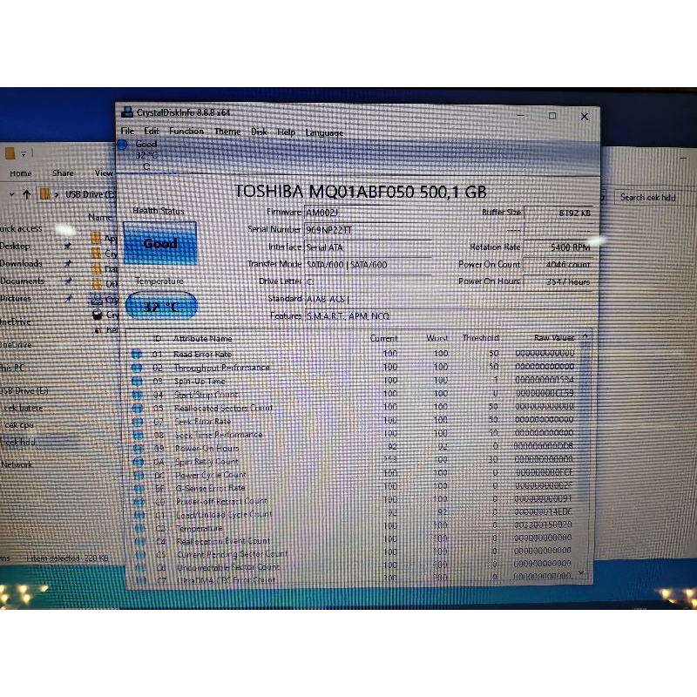Click status icon for Seek Error Rate

point(138,422)
